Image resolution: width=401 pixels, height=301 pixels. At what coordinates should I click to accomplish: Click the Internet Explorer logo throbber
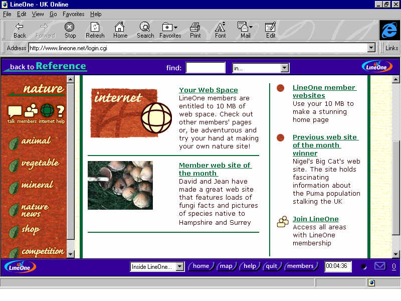click(x=389, y=30)
